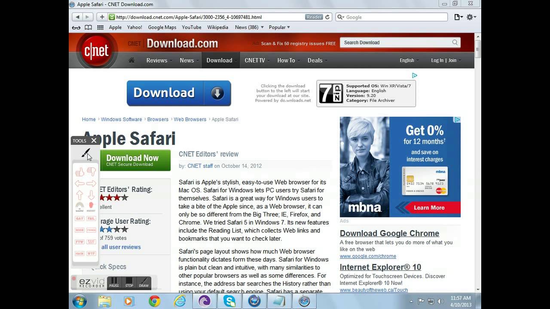Expand the English language dropdown
This screenshot has height=309, width=550.
[x=409, y=61]
